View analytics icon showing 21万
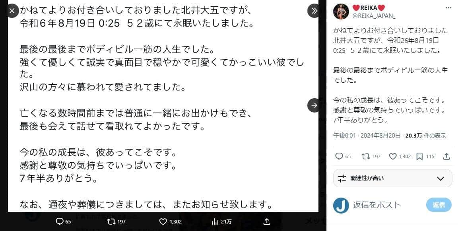 (x=215, y=222)
